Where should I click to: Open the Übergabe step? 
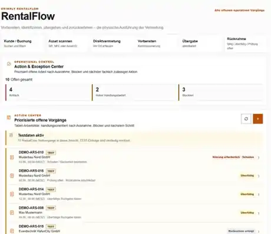[x=201, y=44]
